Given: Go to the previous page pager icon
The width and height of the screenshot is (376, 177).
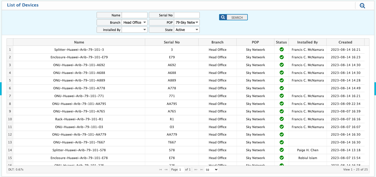Looking at the screenshot, I should coord(166,170).
